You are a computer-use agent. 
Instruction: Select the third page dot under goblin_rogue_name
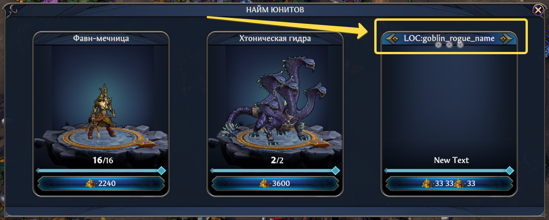coord(460,45)
